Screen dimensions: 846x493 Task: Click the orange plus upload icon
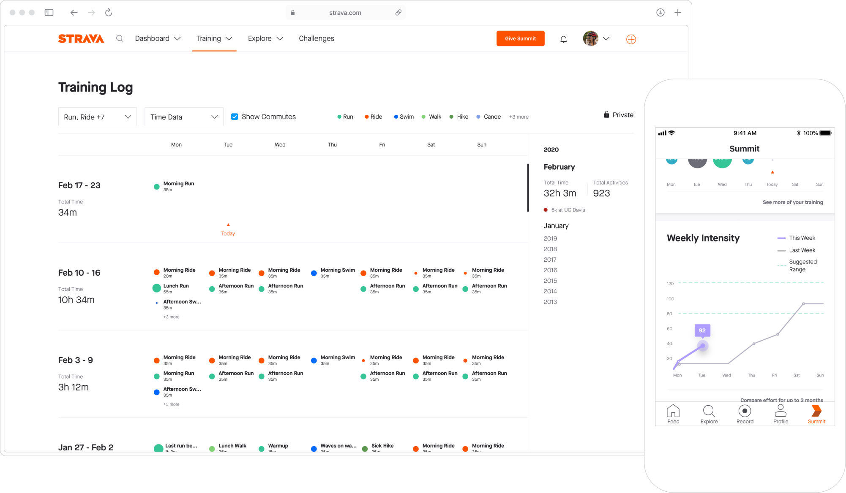click(x=631, y=39)
